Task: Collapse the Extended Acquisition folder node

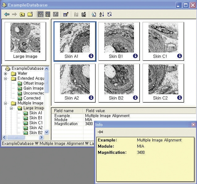Action: click(5, 78)
